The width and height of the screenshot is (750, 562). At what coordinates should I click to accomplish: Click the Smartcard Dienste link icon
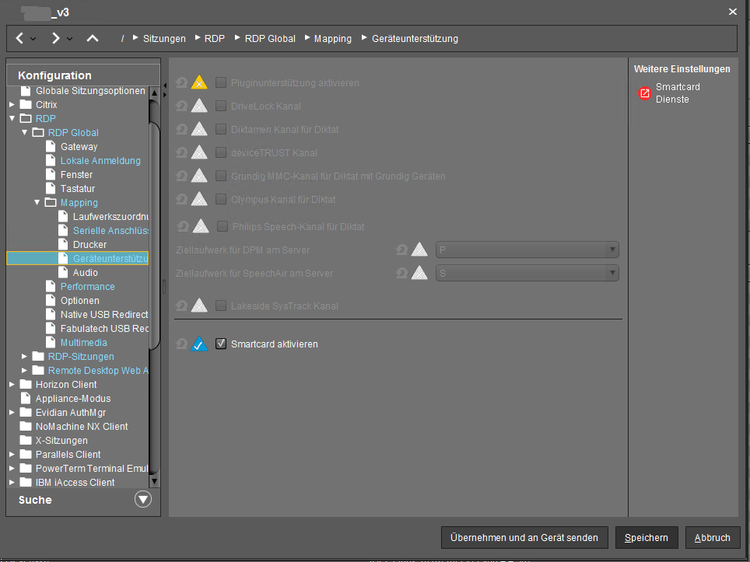point(644,93)
